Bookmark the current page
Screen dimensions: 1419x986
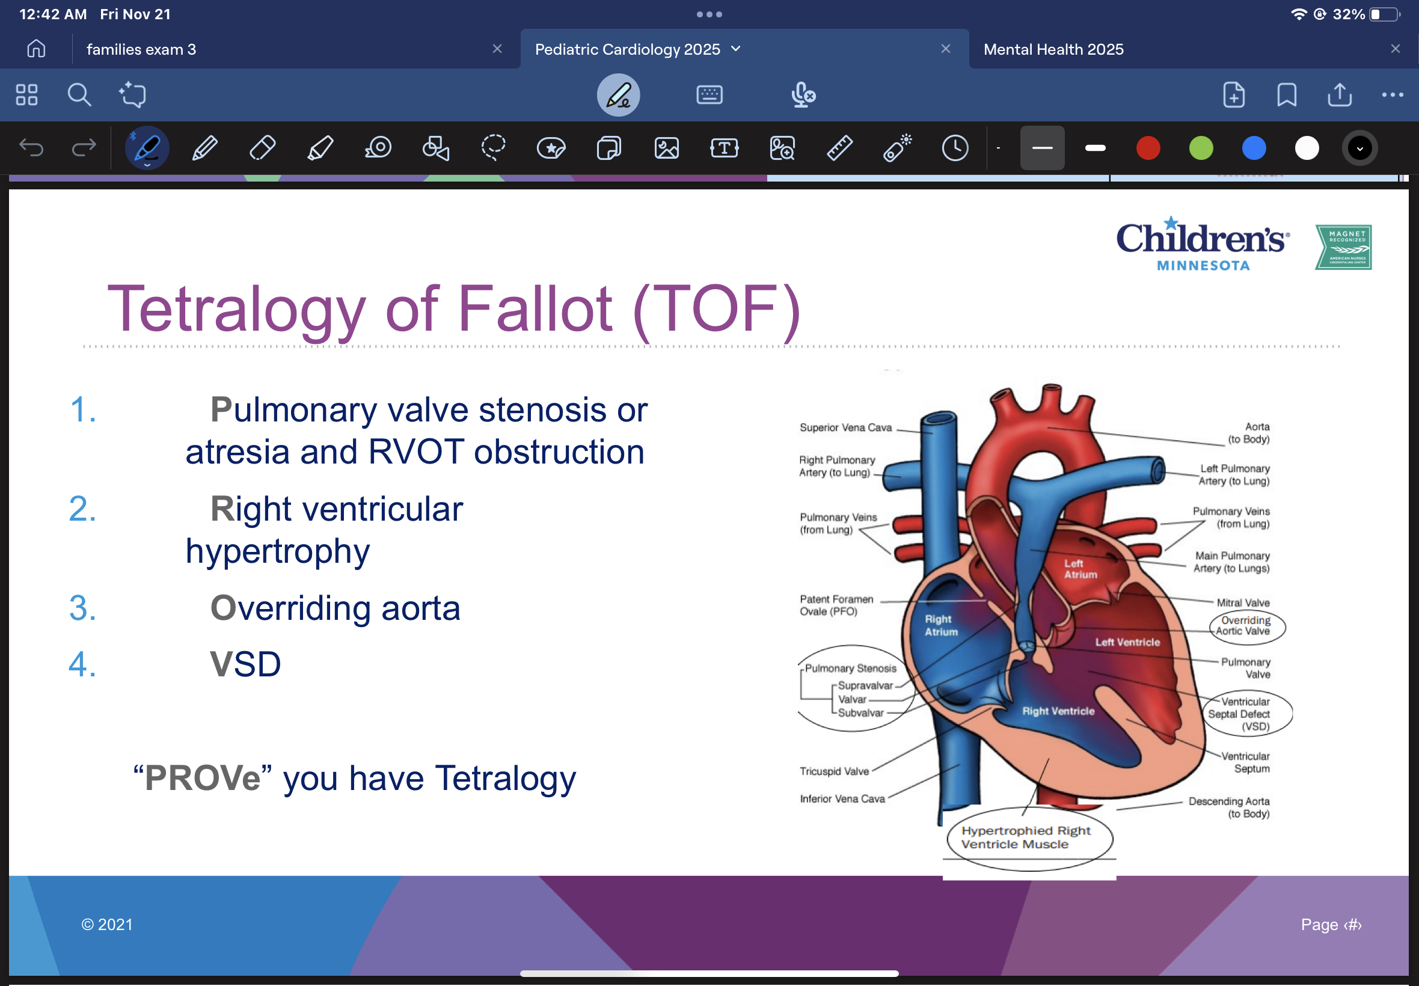(x=1286, y=94)
